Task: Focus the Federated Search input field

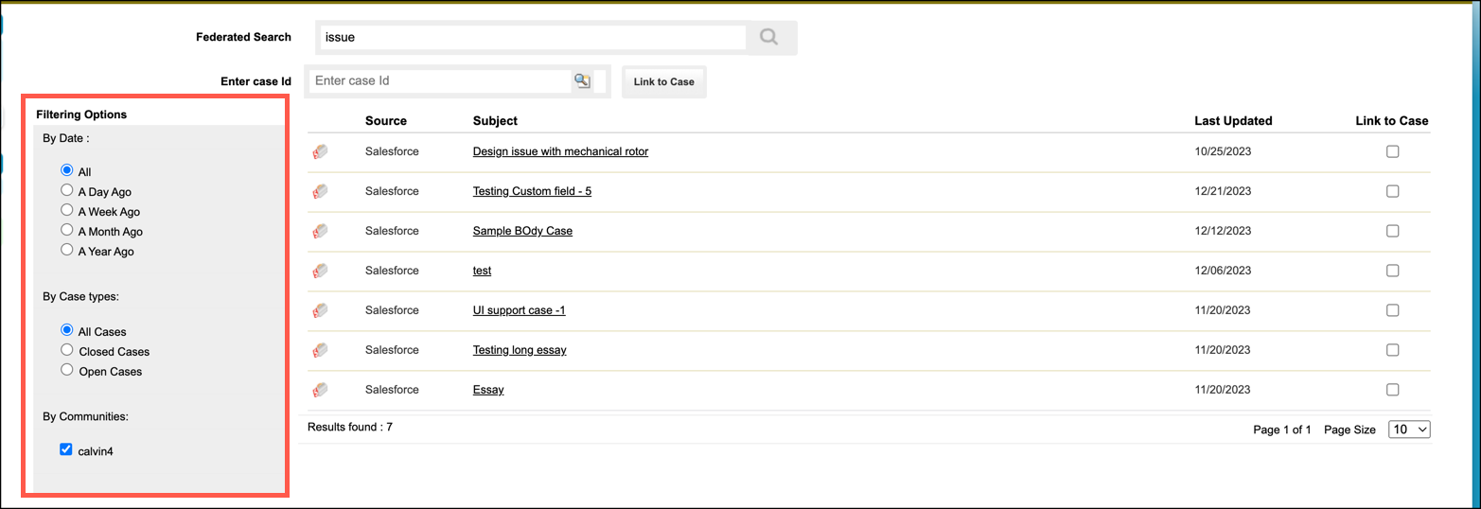Action: pyautogui.click(x=533, y=38)
